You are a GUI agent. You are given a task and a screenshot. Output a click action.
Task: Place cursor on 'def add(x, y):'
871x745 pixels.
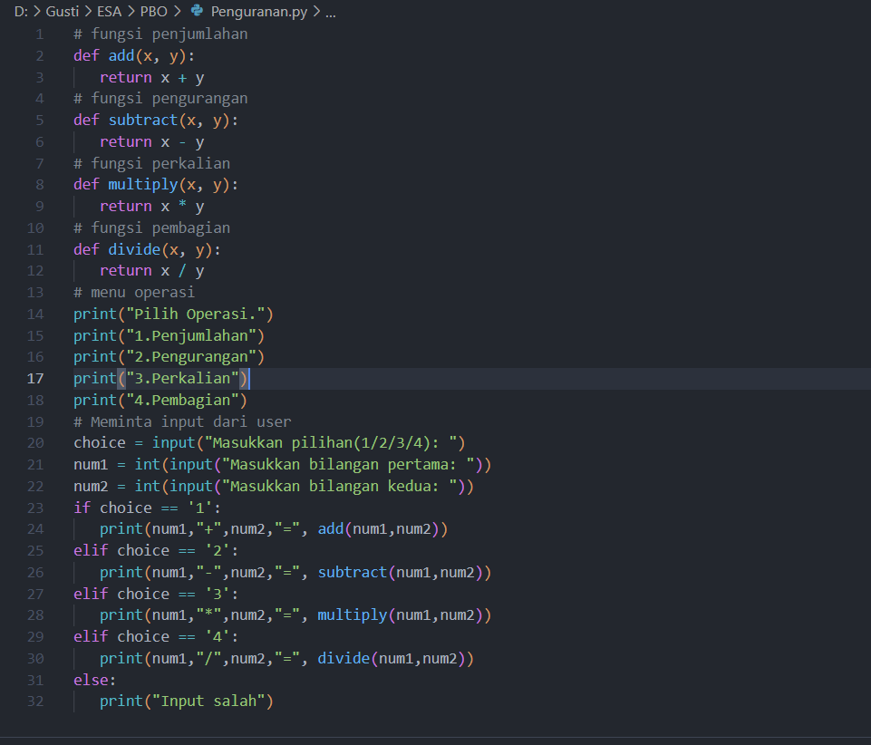click(x=134, y=56)
